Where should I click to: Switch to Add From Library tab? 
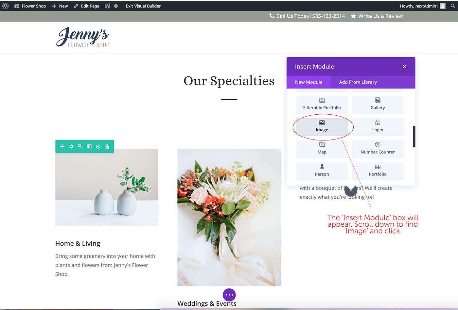click(358, 82)
